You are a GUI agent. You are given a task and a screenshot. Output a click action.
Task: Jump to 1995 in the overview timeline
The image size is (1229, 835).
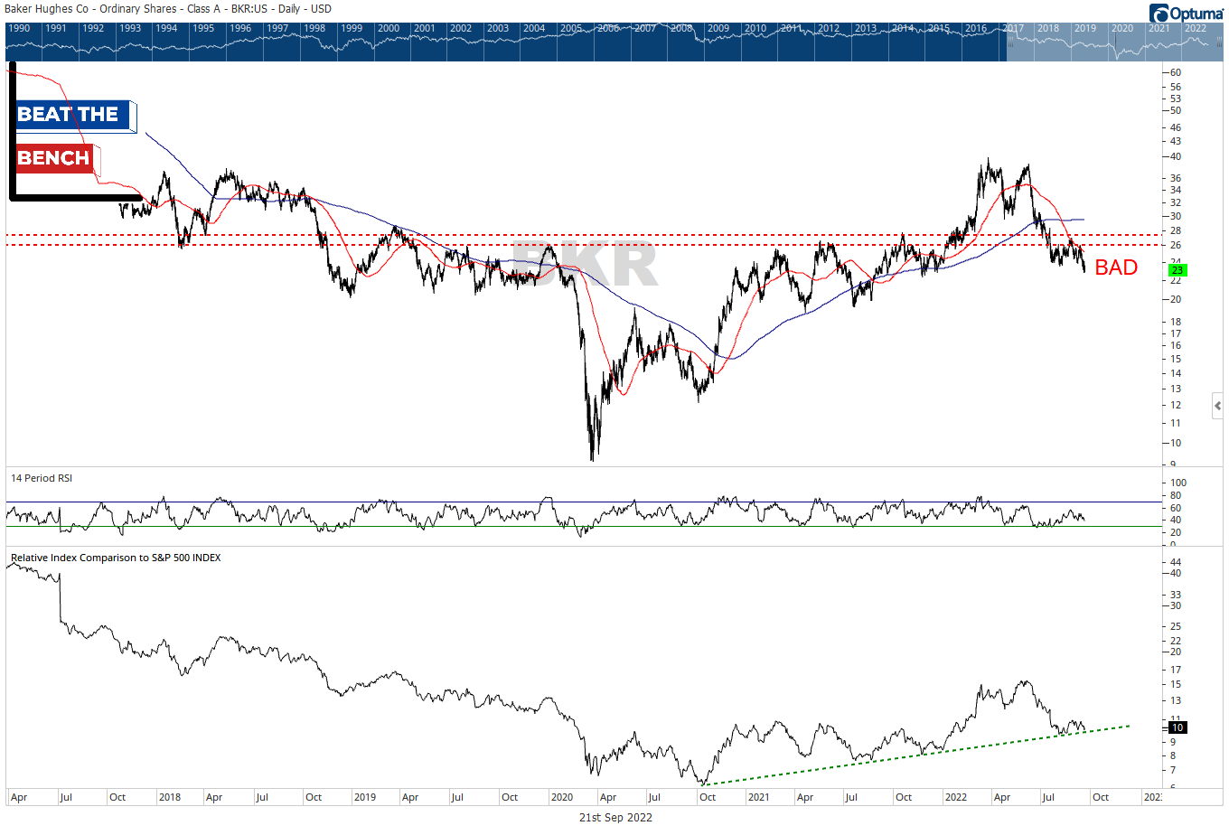tap(203, 28)
